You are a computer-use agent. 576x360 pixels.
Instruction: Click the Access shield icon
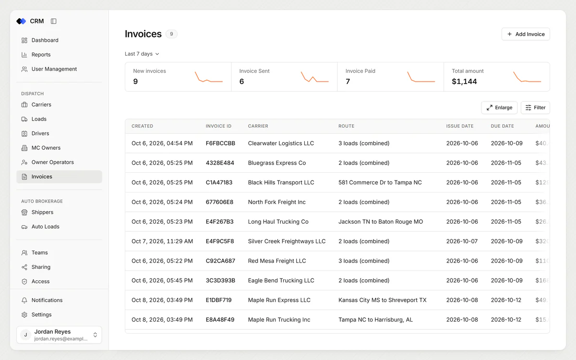pos(24,281)
